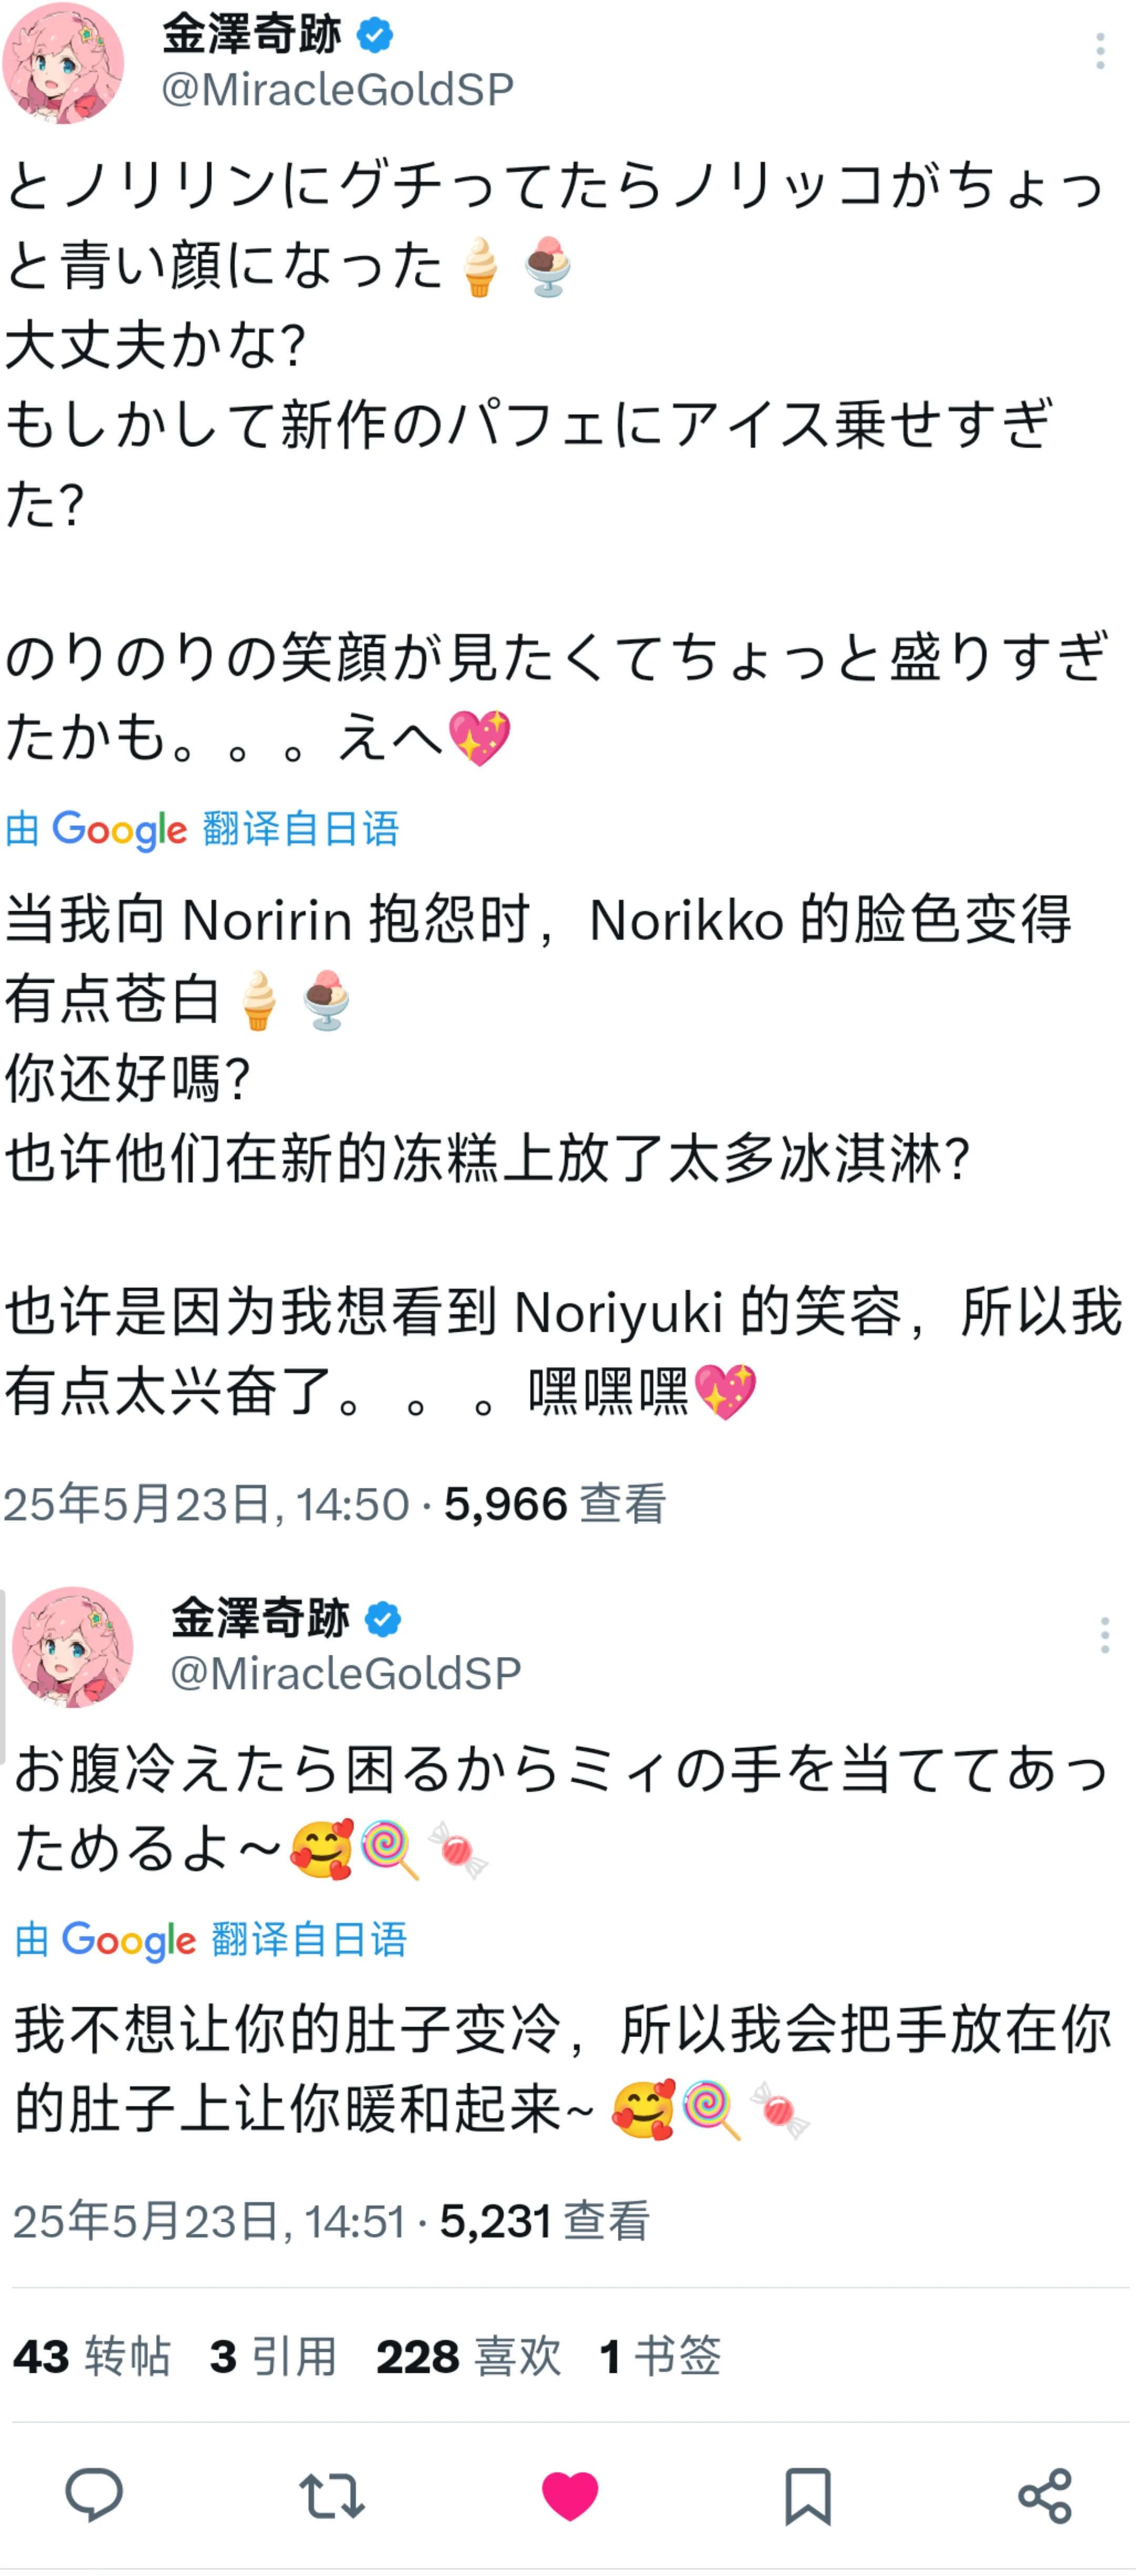Tap the retweet arrows icon
Screen dimensions: 1136x2576
[x=332, y=2496]
